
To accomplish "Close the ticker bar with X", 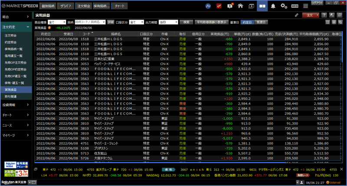I will pyautogui.click(x=341, y=169).
